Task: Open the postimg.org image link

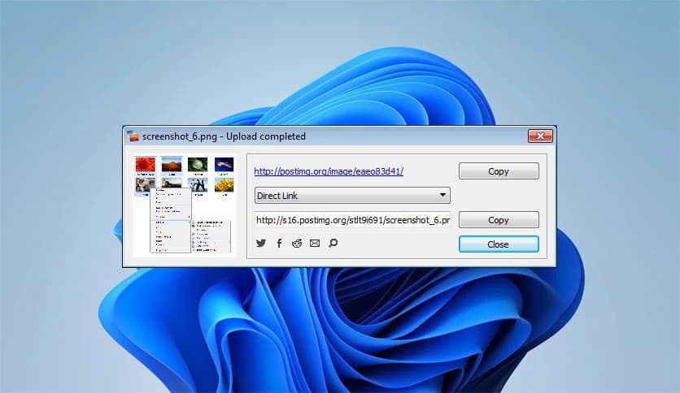Action: tap(329, 171)
